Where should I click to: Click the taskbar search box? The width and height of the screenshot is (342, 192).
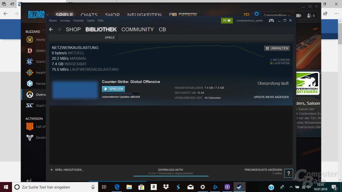pos(55,187)
